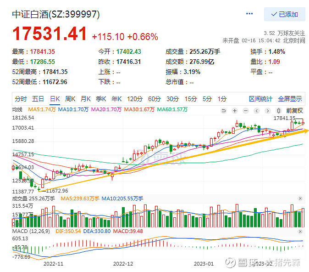Switch to the 五日 tab
This screenshot has width=309, height=272.
point(38,99)
